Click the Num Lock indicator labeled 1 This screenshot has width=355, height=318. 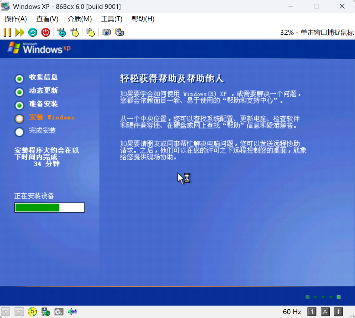(x=312, y=312)
